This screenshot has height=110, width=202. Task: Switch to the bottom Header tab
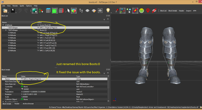tap(17, 104)
